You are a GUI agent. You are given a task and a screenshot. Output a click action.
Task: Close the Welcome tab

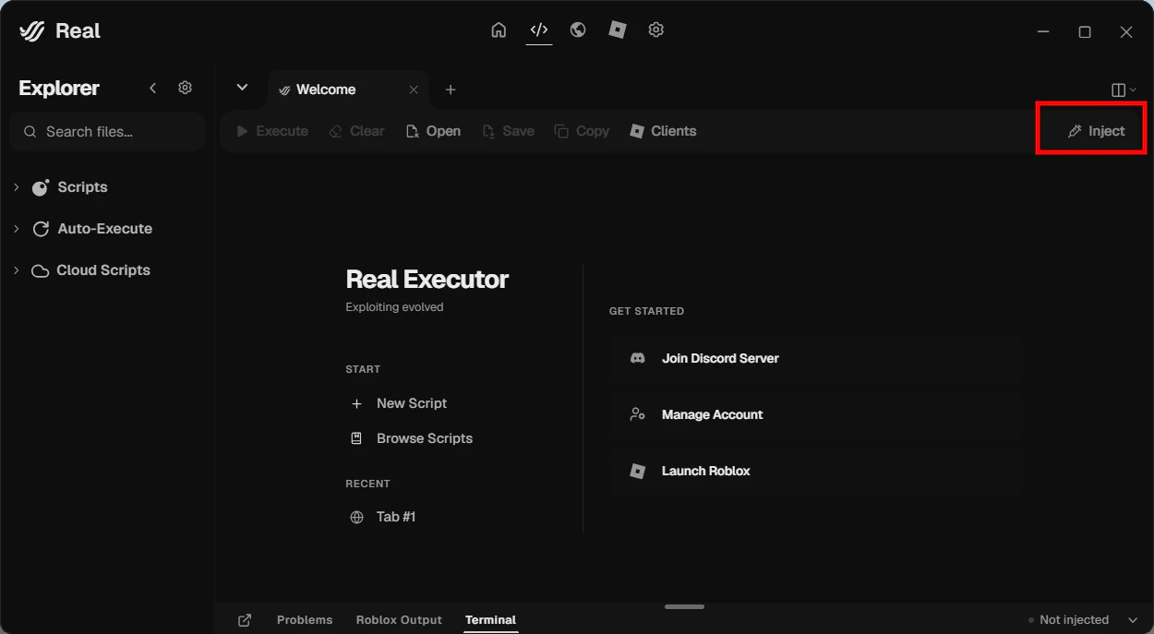(x=414, y=90)
